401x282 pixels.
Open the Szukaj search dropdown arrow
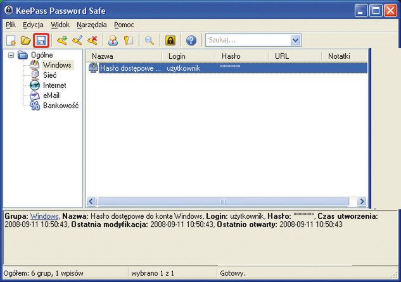pos(295,40)
